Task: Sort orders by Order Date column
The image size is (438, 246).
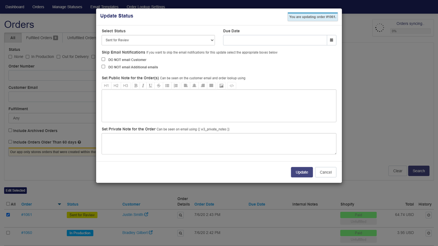Action: [204, 204]
